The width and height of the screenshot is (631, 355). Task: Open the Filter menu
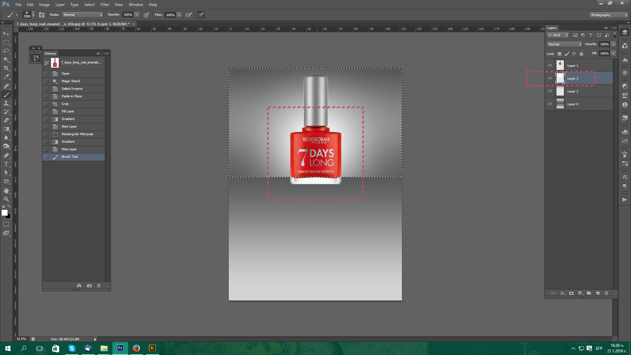(105, 5)
